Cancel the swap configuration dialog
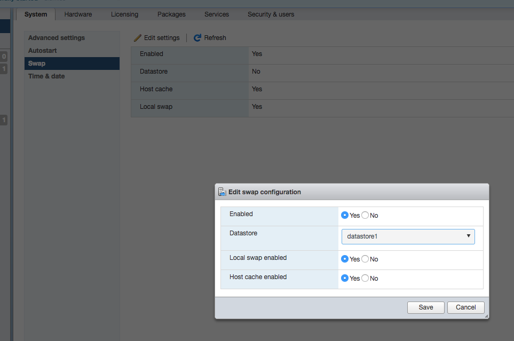Image resolution: width=514 pixels, height=341 pixels. click(466, 307)
